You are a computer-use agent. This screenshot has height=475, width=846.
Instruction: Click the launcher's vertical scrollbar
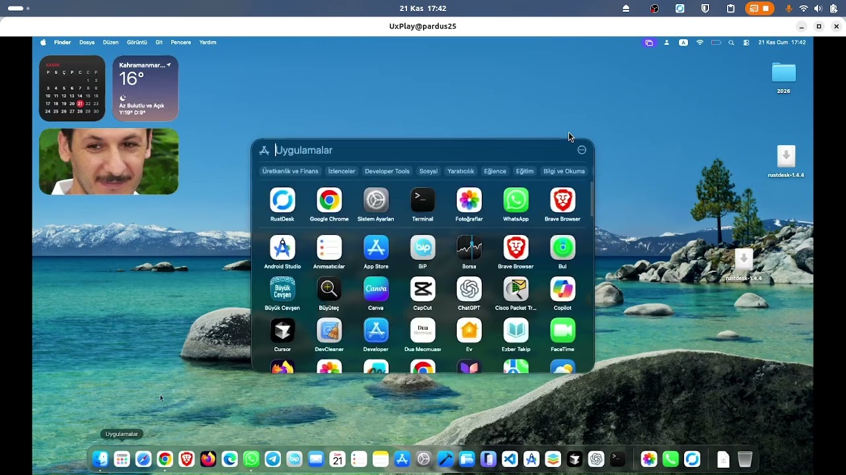[x=592, y=200]
